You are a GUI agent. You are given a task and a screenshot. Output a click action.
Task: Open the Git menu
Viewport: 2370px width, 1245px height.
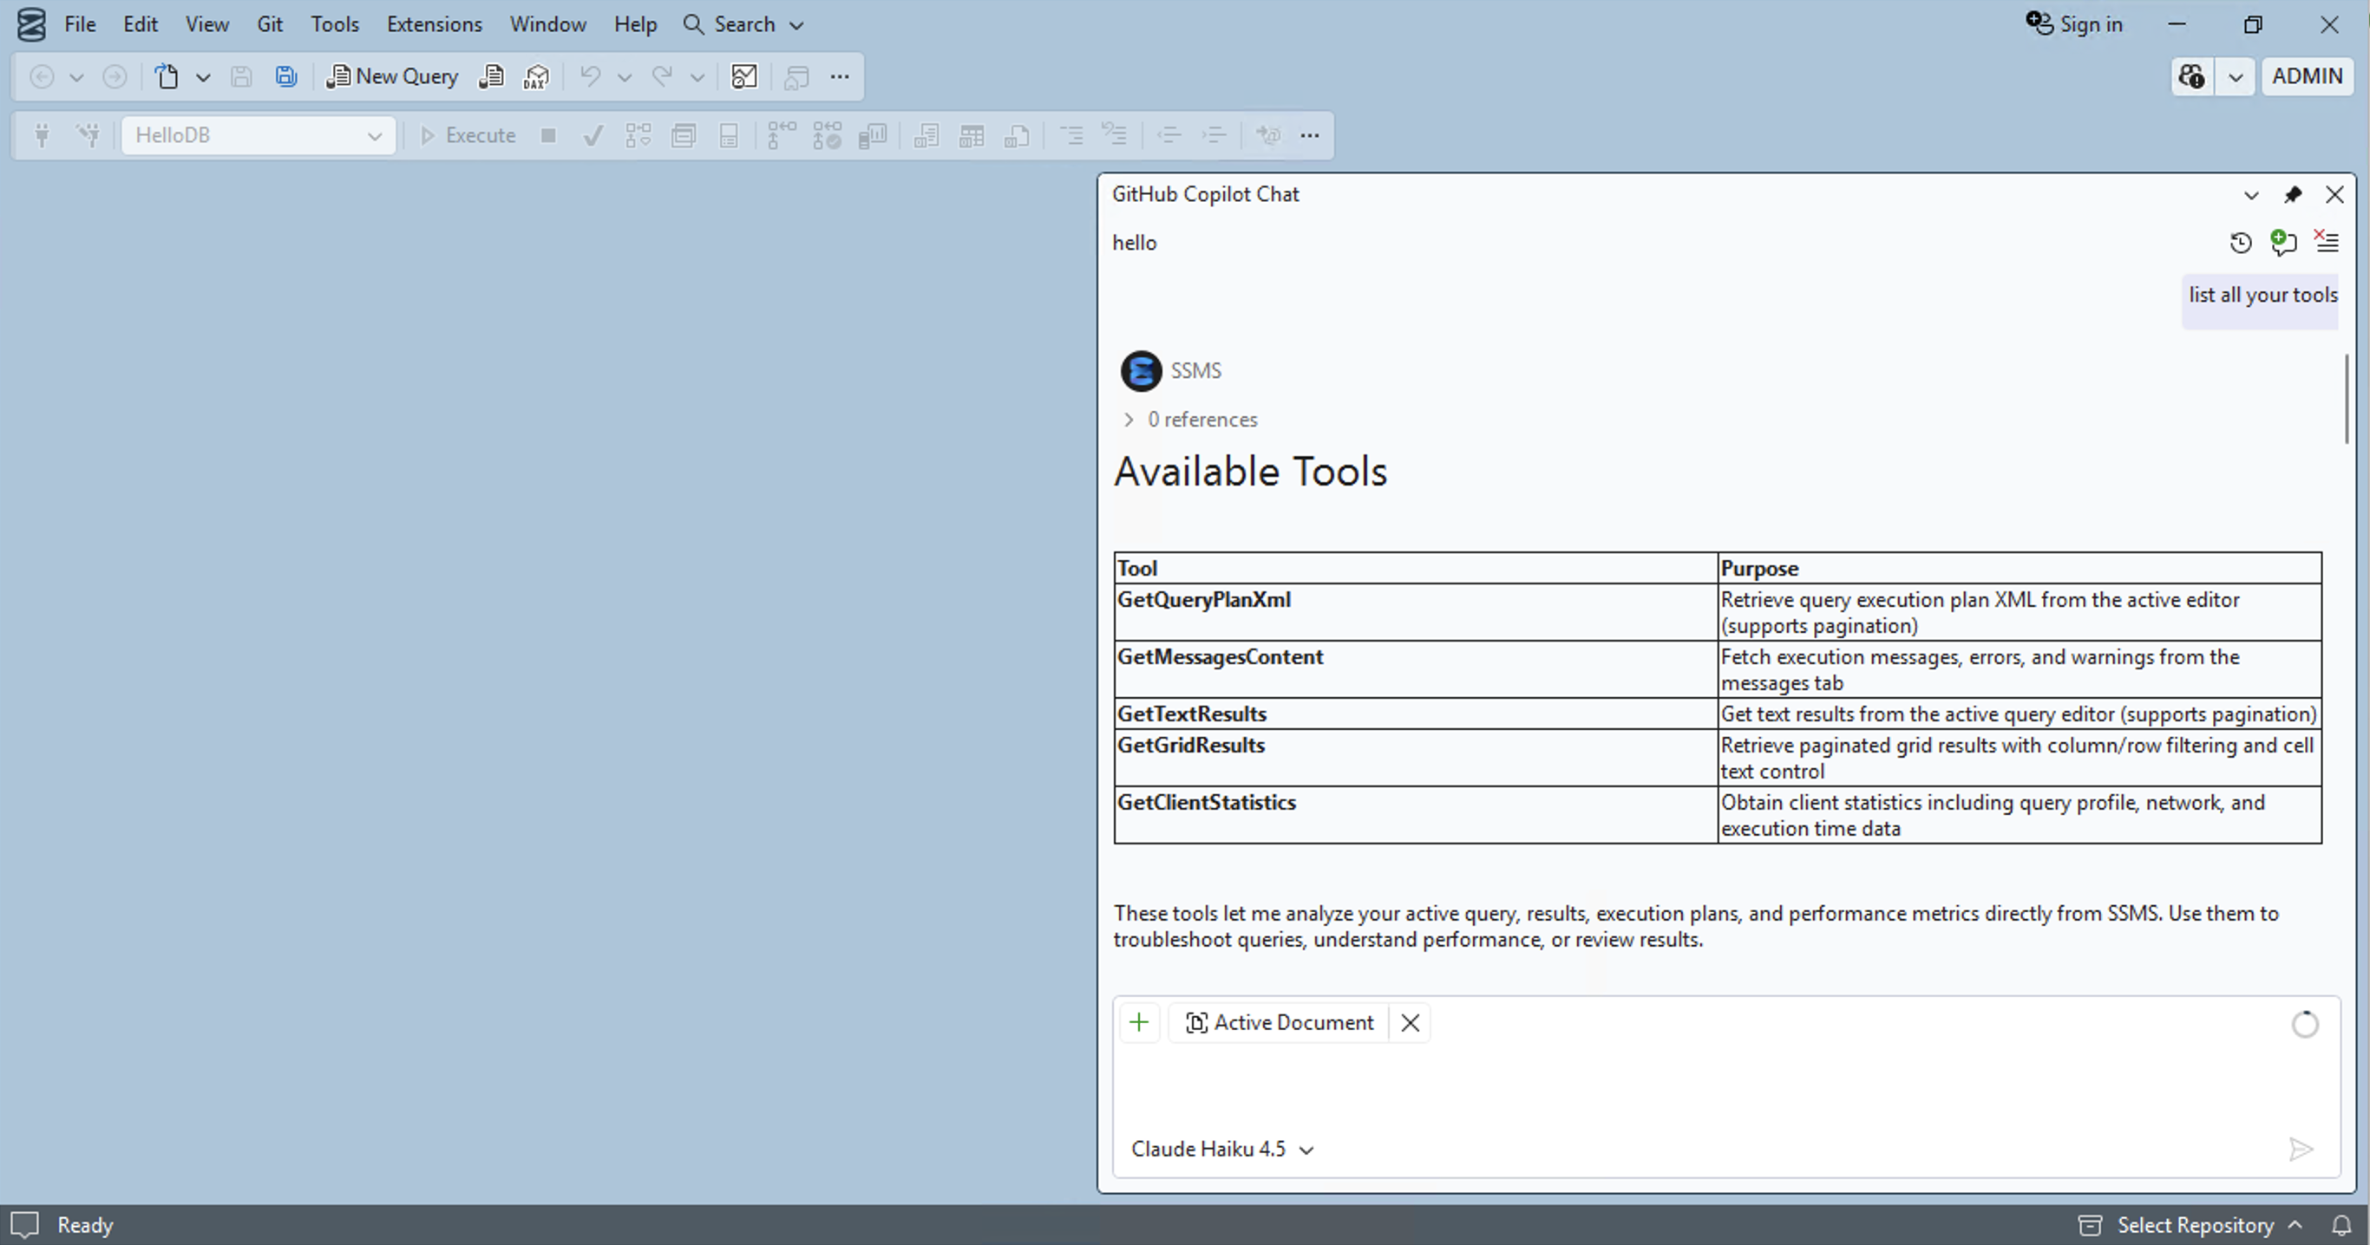point(270,24)
